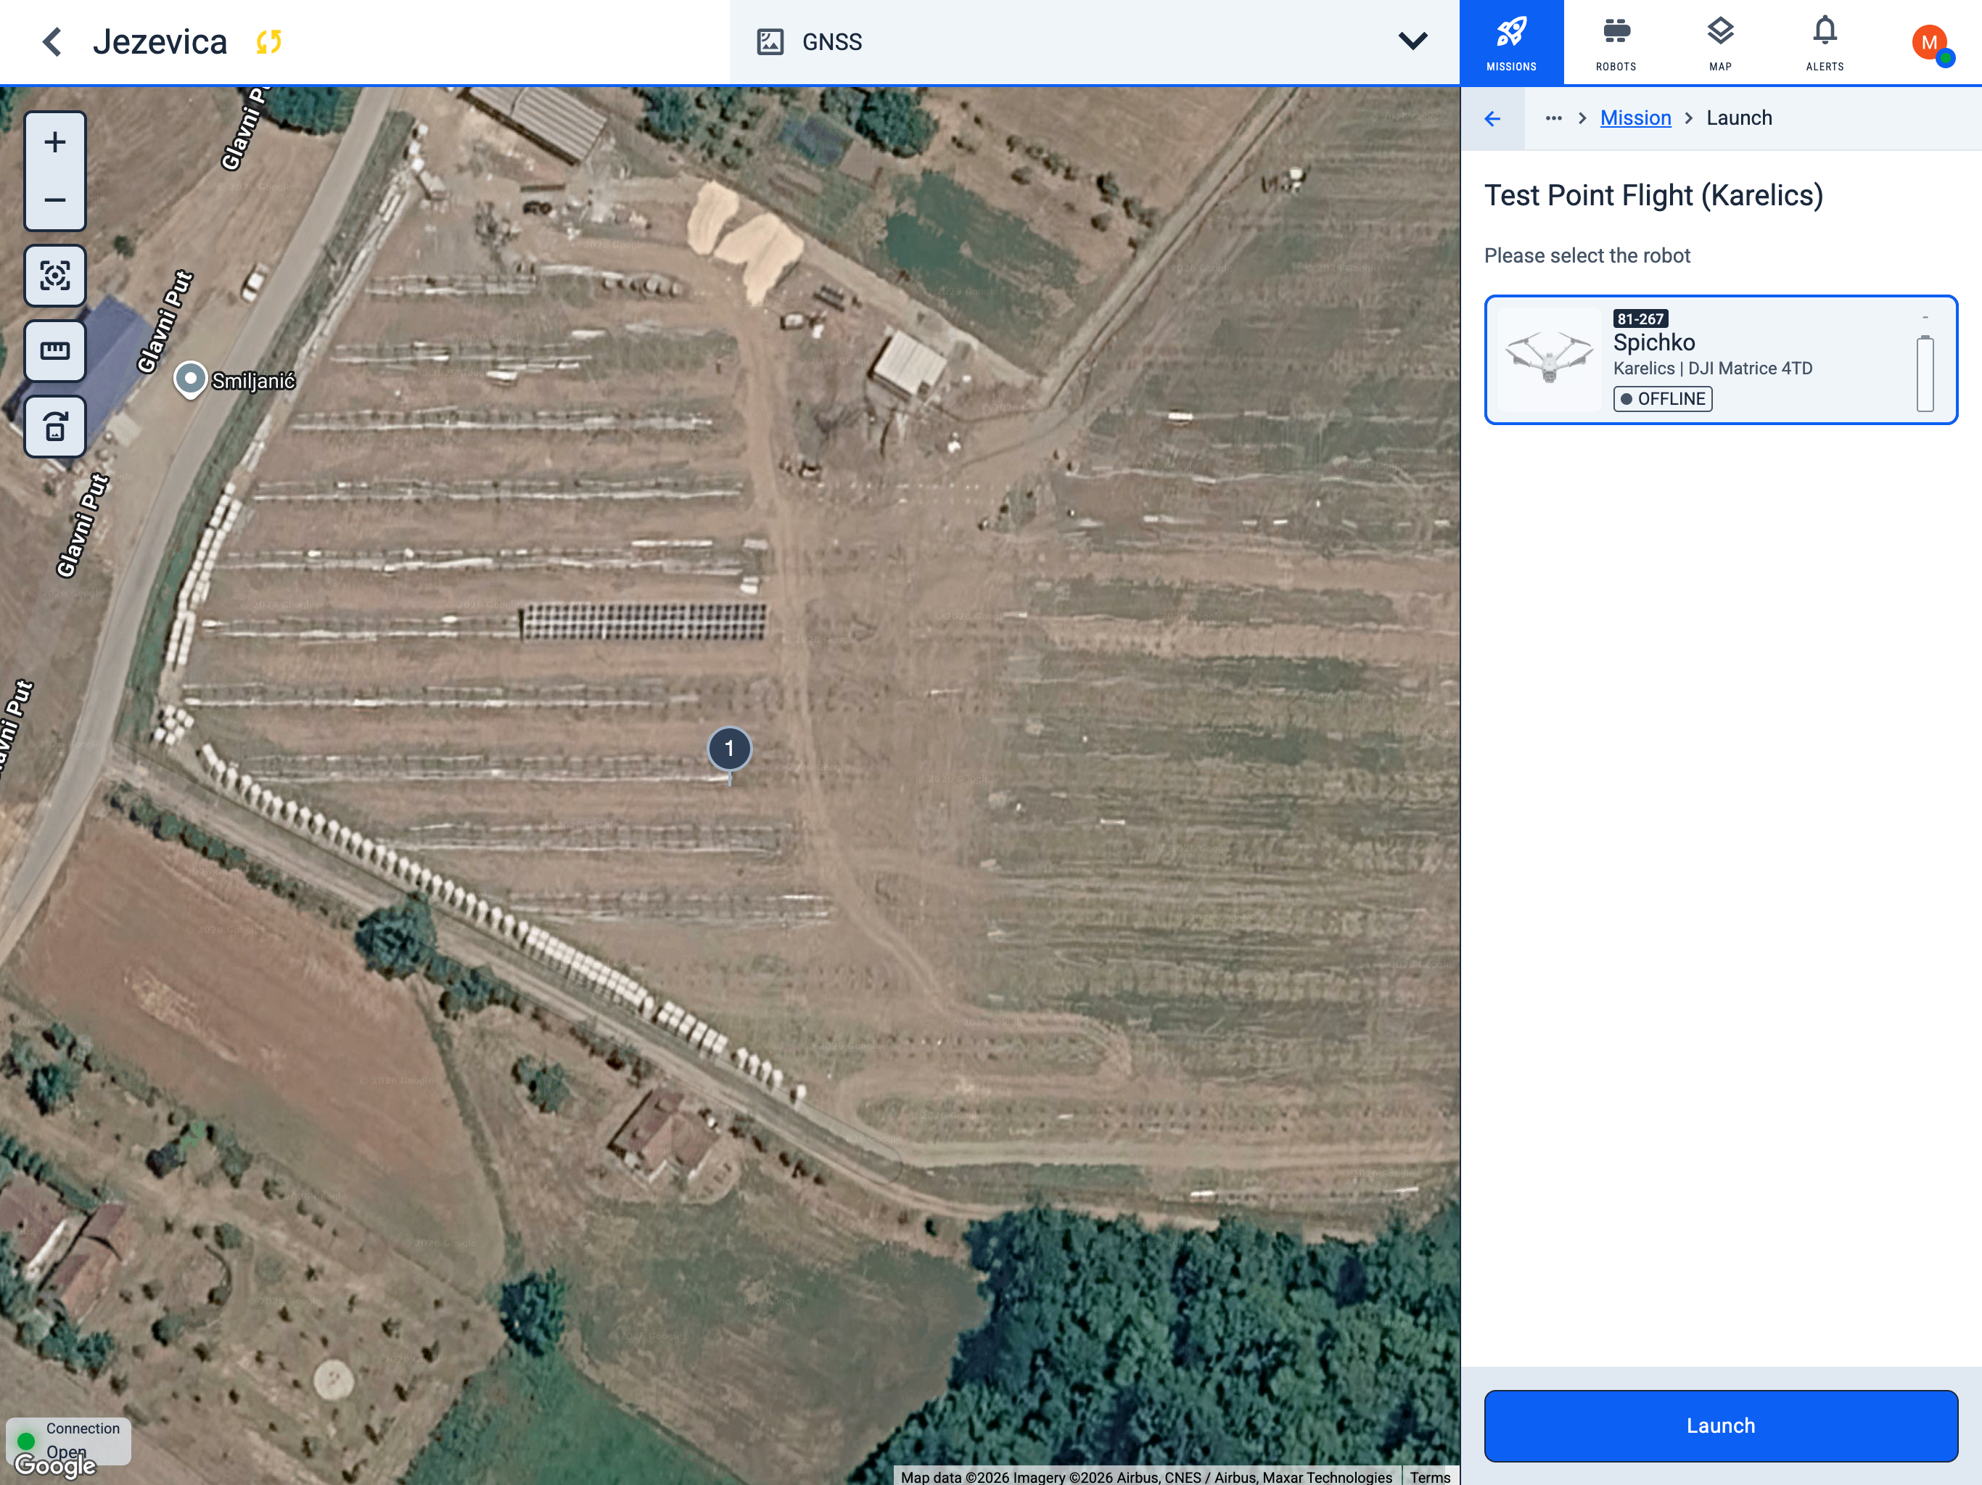Click the Smiljanić place marker
The image size is (1982, 1485).
[x=190, y=379]
